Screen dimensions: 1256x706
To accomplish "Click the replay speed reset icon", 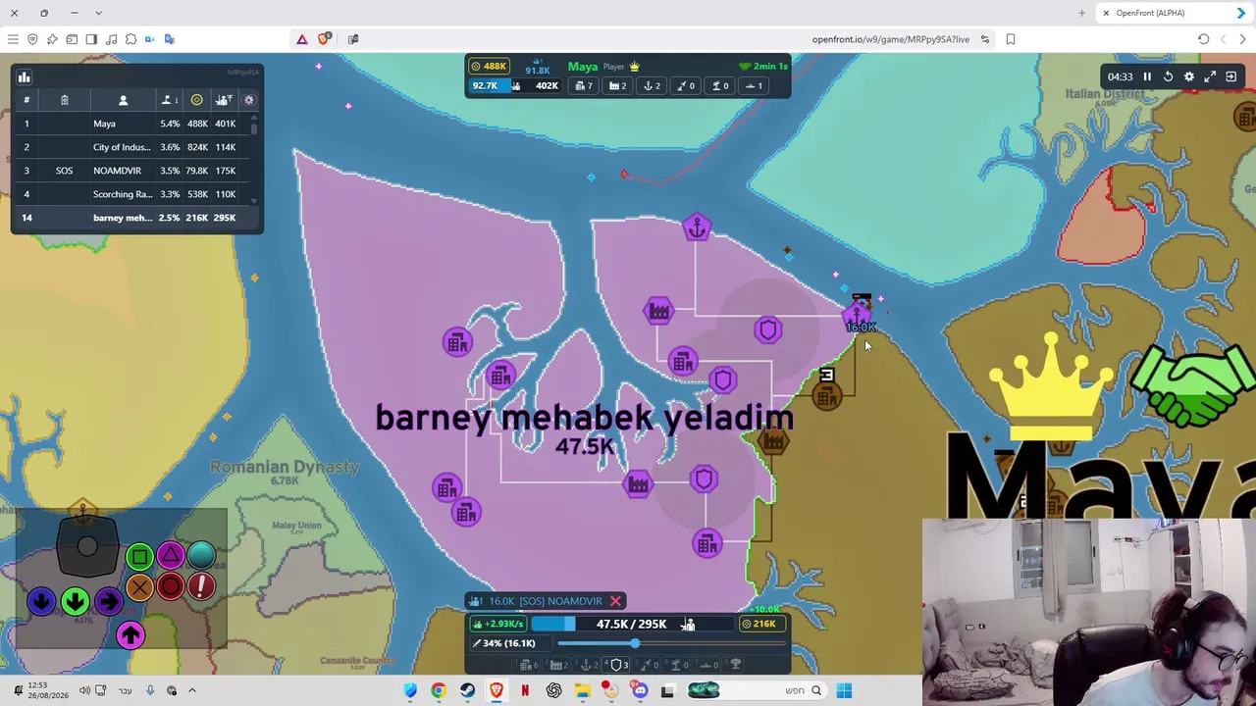I will point(1168,76).
